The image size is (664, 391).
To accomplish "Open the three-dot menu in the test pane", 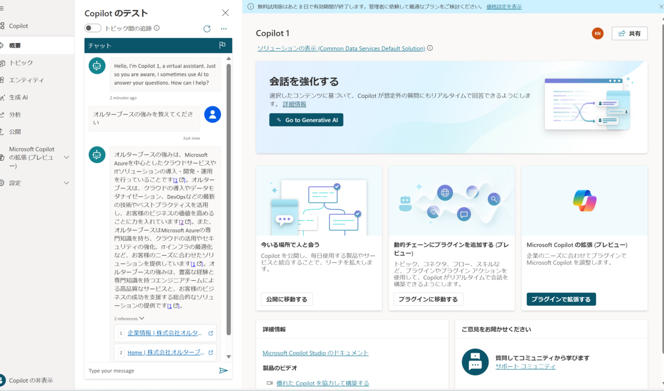I will 224,29.
